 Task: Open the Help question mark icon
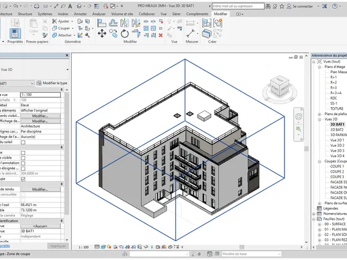[335, 6]
